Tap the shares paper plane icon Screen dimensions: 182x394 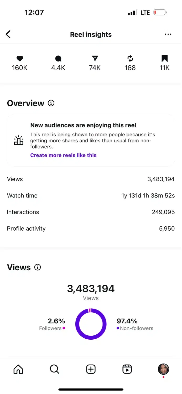click(95, 59)
